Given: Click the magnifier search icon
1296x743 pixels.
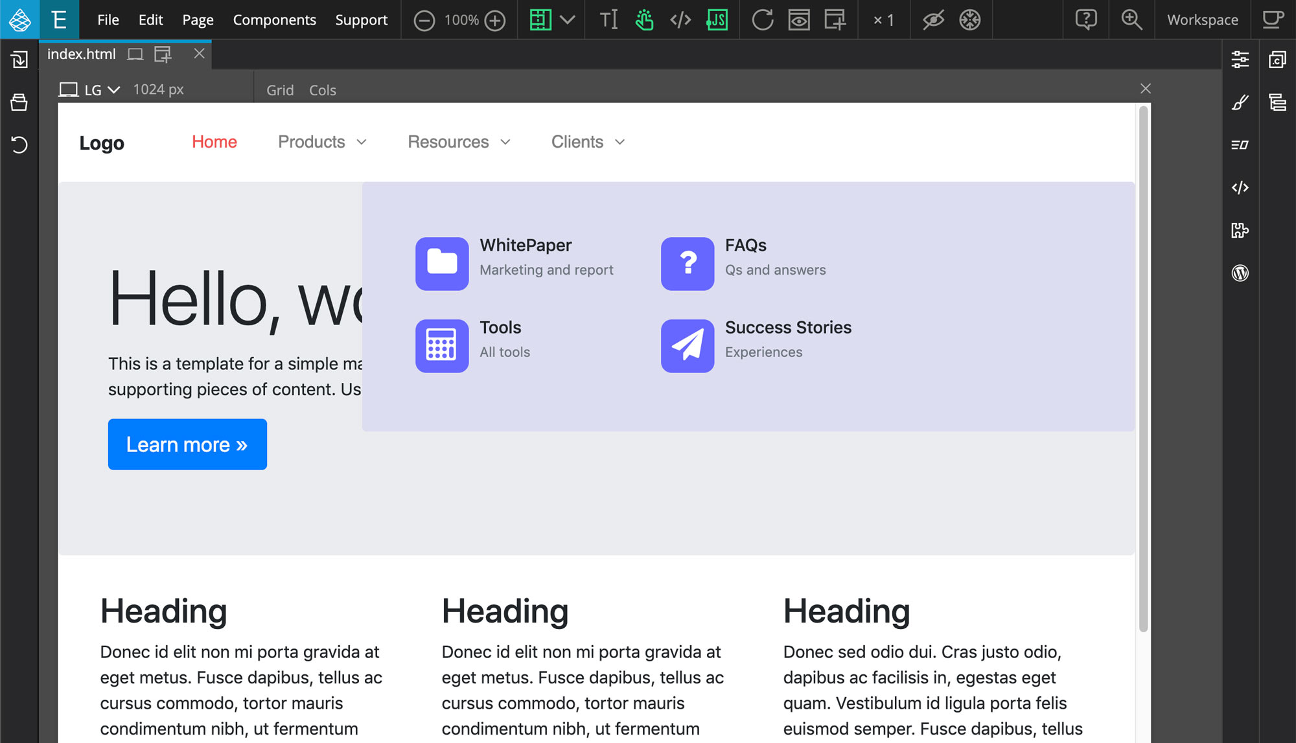Looking at the screenshot, I should 1131,20.
